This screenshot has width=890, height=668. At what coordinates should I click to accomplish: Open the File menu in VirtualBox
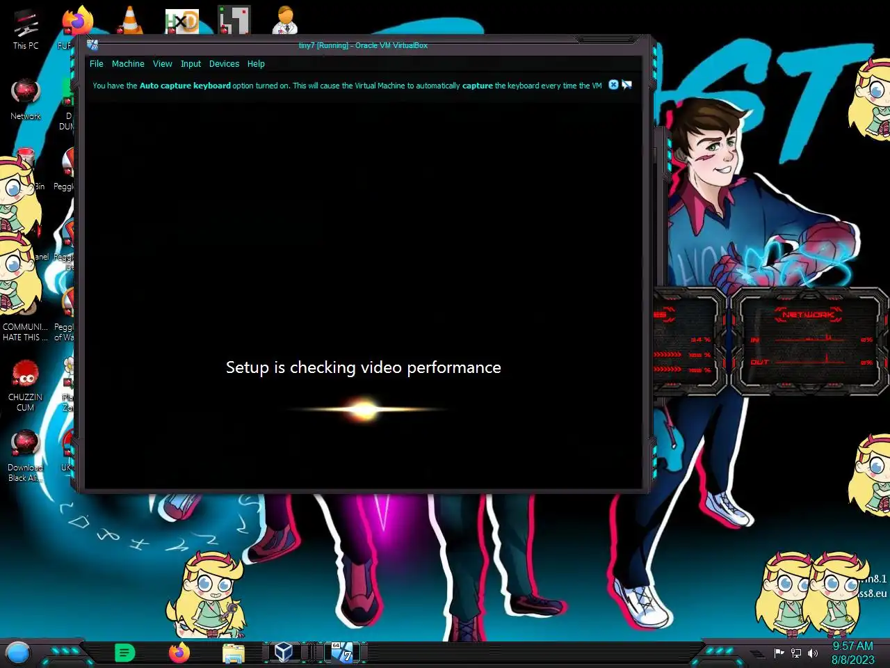(96, 63)
